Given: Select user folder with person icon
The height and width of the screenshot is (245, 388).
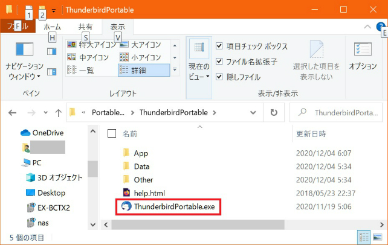Looking at the screenshot, I should (44, 147).
